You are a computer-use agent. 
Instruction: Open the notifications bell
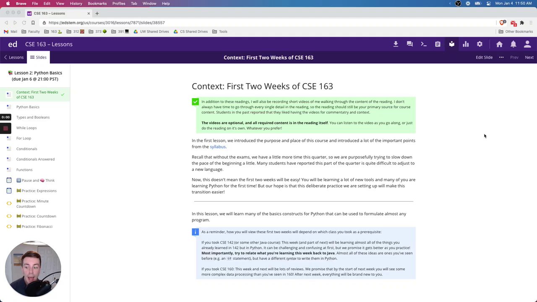513,44
